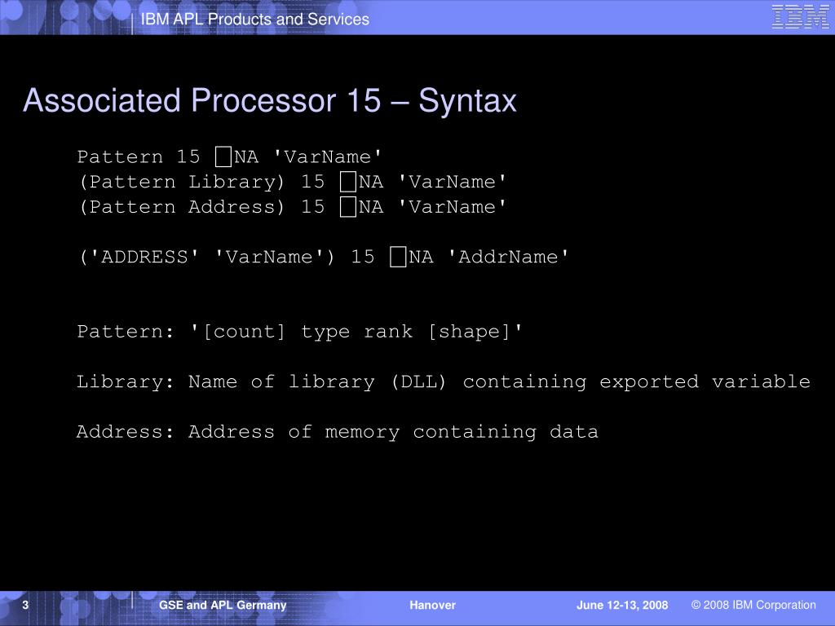The image size is (835, 626).
Task: Click the line "Pattern: '[count] type rank [shape]'"
Action: 299,332
